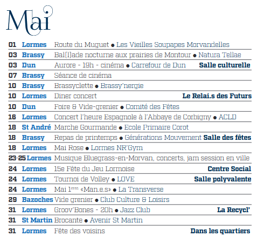Select 'Mai Rose' event entry
Image resolution: width=264 pixels, height=243 pixels.
[x=69, y=148]
